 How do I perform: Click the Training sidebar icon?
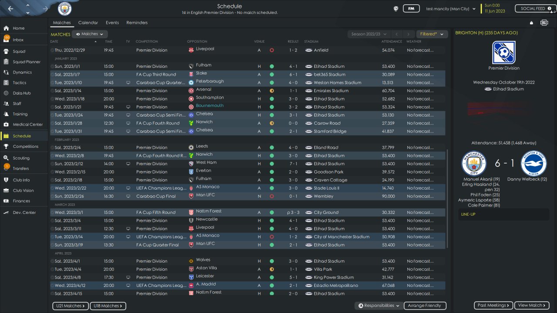[6, 114]
